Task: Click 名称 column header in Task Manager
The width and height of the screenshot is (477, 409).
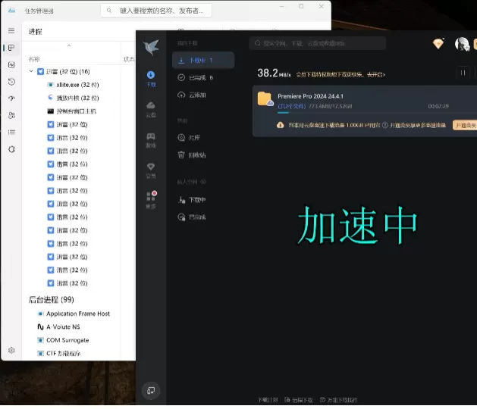Action: click(34, 59)
